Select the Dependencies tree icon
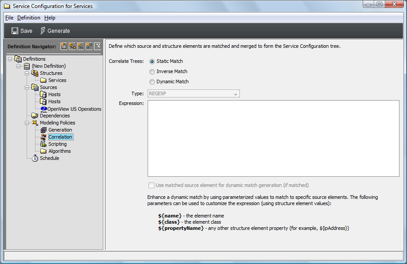 [35, 116]
